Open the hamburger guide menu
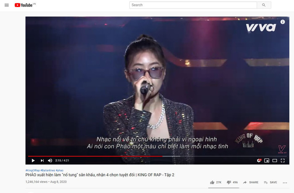This screenshot has height=193, width=294. pyautogui.click(x=7, y=5)
